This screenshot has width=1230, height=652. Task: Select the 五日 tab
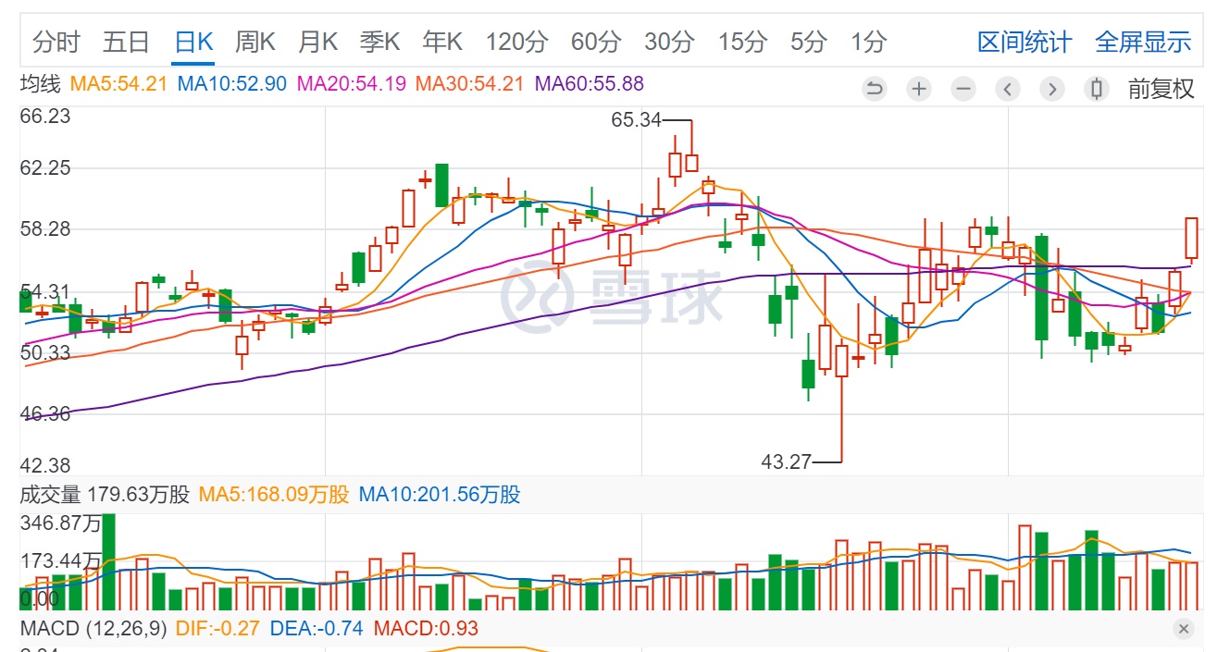pyautogui.click(x=126, y=42)
